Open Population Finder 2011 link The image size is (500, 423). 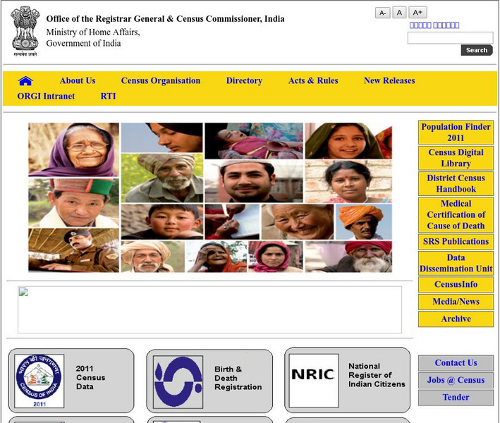pos(456,133)
